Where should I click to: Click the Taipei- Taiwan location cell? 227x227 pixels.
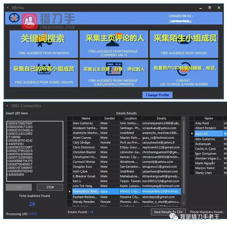point(130,181)
